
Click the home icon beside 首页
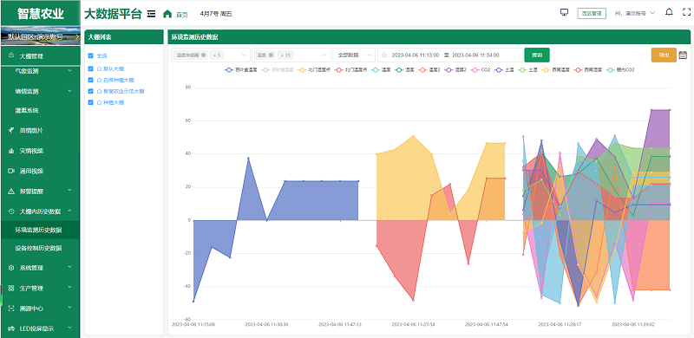pos(167,14)
